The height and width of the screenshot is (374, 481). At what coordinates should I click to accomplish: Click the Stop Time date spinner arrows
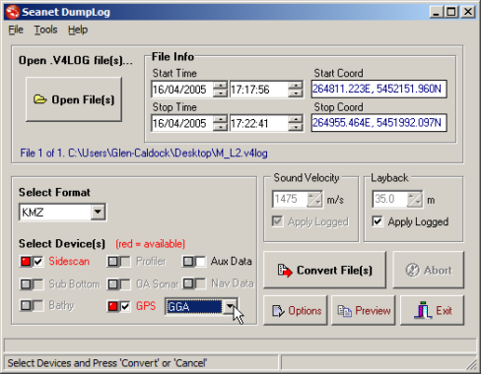(220, 123)
